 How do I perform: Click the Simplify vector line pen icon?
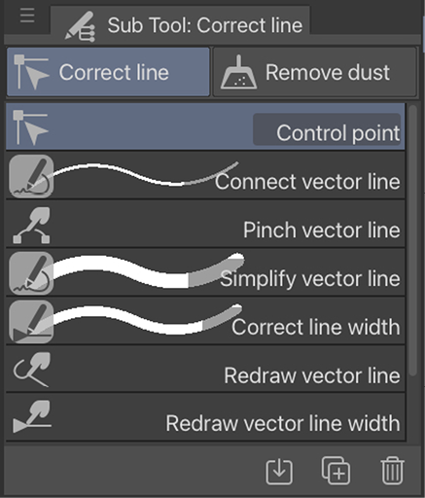[x=31, y=273]
